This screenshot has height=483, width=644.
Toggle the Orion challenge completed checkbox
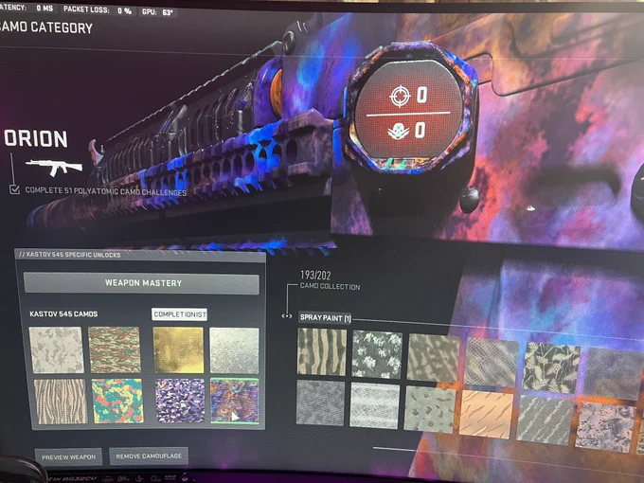pos(15,189)
